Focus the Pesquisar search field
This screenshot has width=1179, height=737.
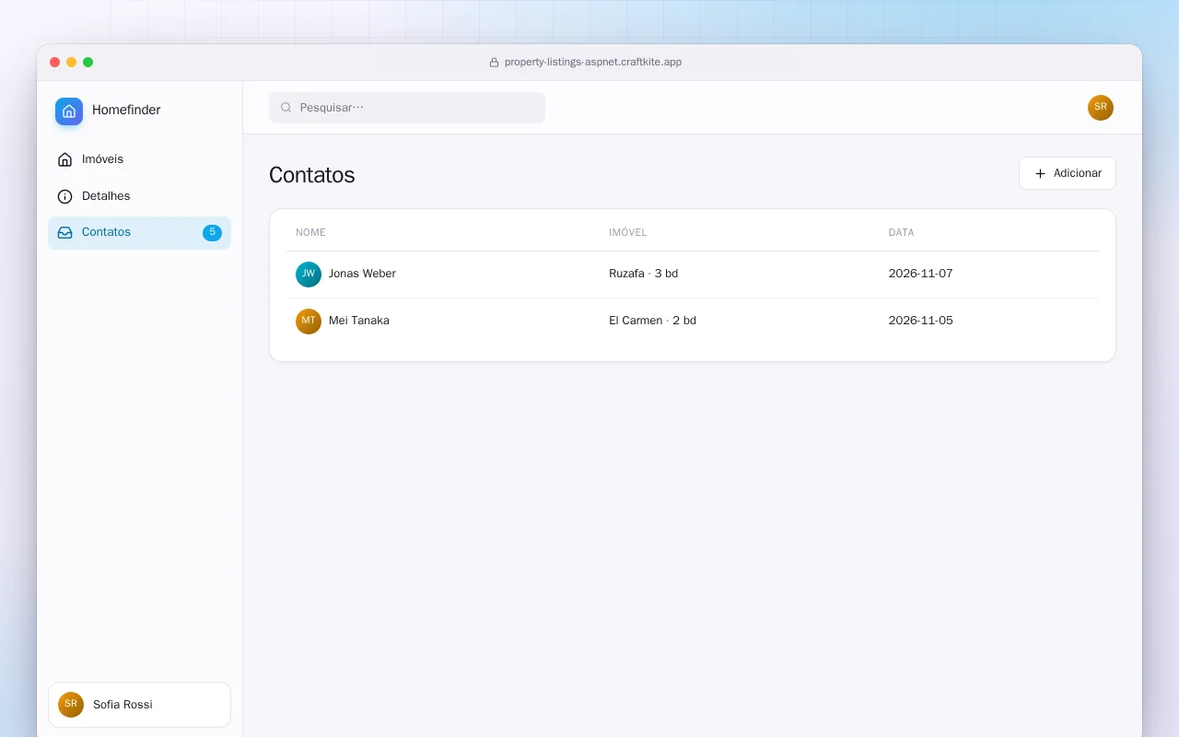(407, 108)
